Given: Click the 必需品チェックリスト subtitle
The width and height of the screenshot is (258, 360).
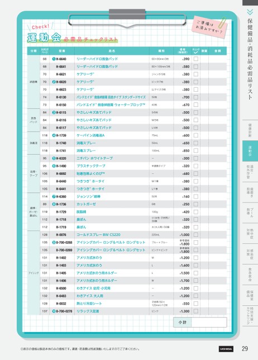Looking at the screenshot, I should pyautogui.click(x=90, y=39).
